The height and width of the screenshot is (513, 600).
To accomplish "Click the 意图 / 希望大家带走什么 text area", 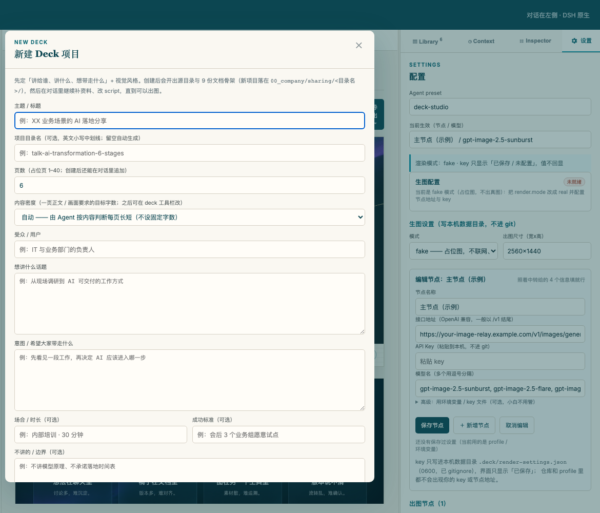I will click(189, 380).
